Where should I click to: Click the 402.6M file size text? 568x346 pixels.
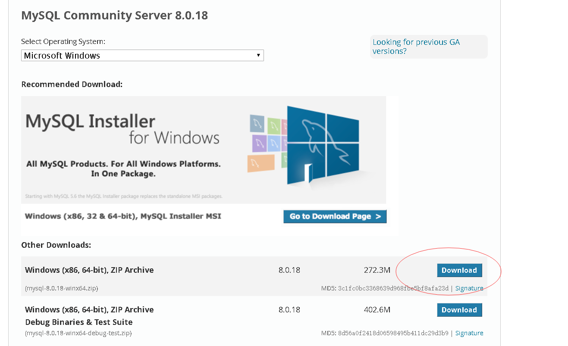(x=377, y=310)
